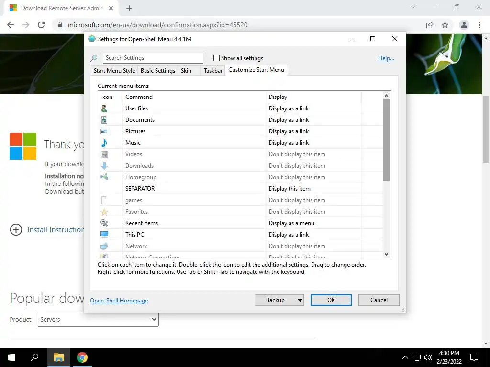Click the Documents row icon
The image size is (490, 367).
104,120
